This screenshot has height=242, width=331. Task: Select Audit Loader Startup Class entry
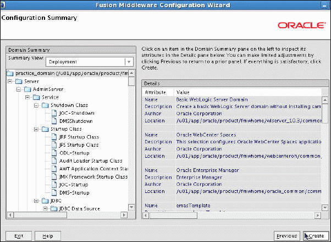pyautogui.click(x=91, y=161)
